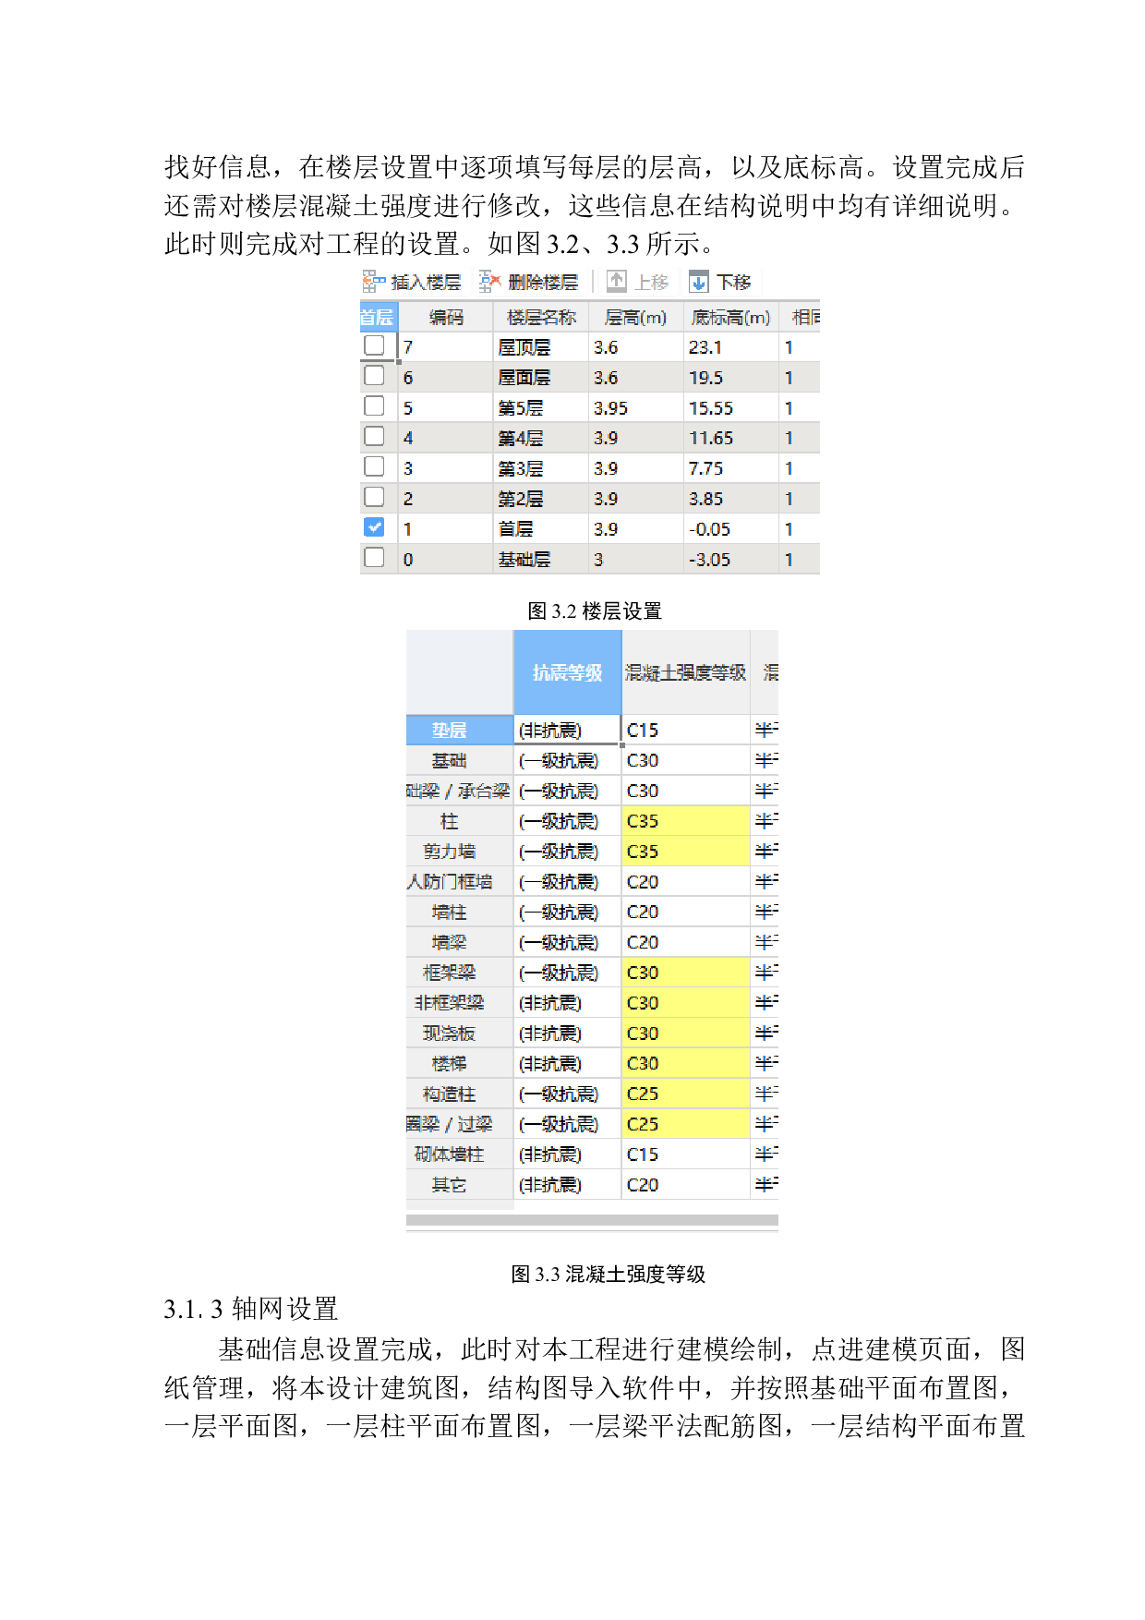Click the 插入楼层 insert floor icon
Viewport: 1145px width, 1620px height.
coord(373,282)
